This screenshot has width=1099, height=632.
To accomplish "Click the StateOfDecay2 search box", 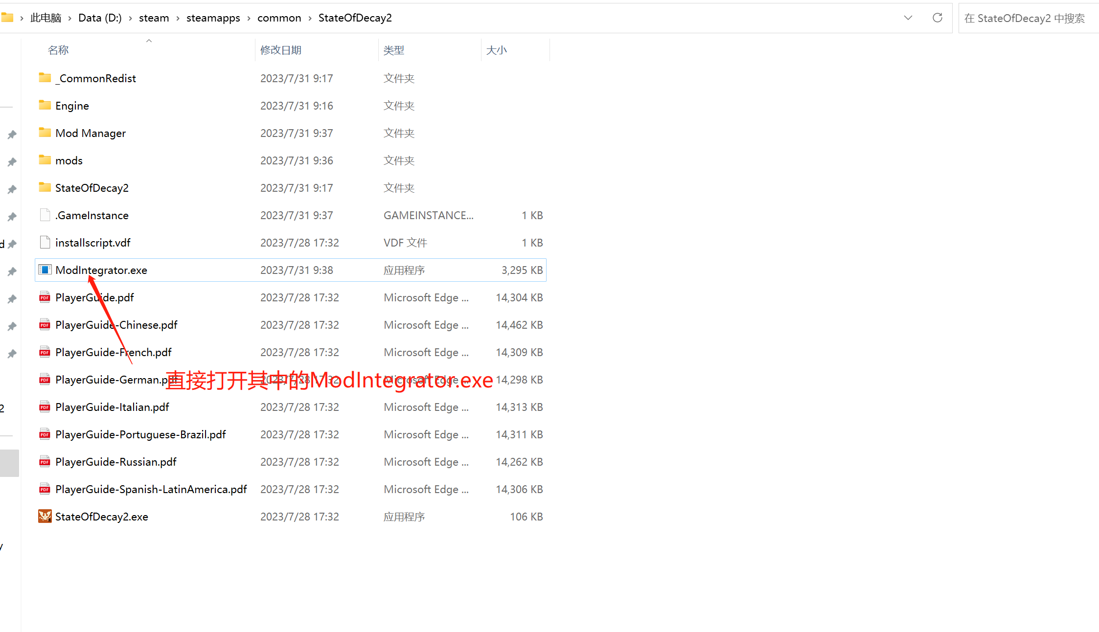I will coord(1024,18).
